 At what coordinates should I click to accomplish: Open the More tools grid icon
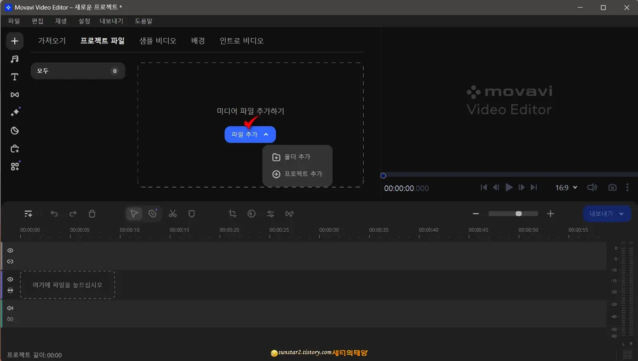[x=15, y=166]
